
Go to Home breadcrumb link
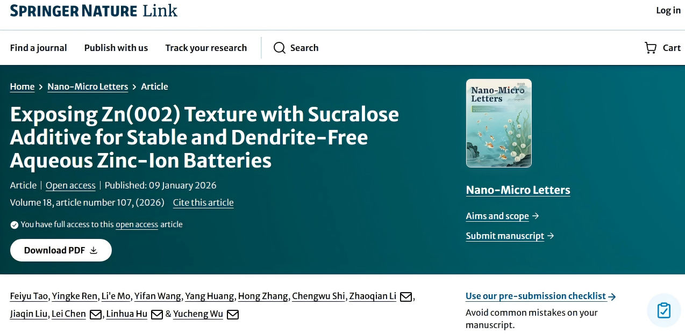coord(22,86)
